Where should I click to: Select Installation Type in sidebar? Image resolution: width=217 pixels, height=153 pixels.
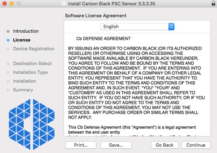(x=30, y=72)
